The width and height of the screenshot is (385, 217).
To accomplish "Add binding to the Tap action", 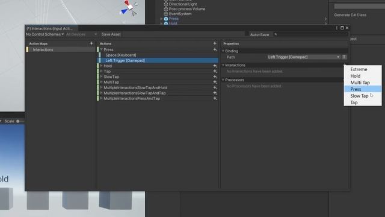I will tap(215, 71).
